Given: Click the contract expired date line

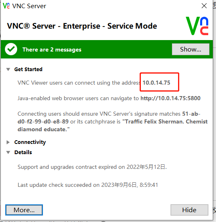Looking at the screenshot, I should 92,167.
